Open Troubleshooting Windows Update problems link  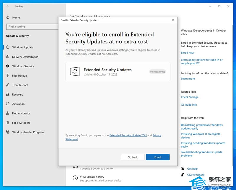click(201, 154)
